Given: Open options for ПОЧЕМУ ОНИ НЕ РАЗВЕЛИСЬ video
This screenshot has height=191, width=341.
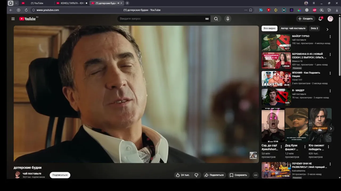Looking at the screenshot, I should click(330, 164).
